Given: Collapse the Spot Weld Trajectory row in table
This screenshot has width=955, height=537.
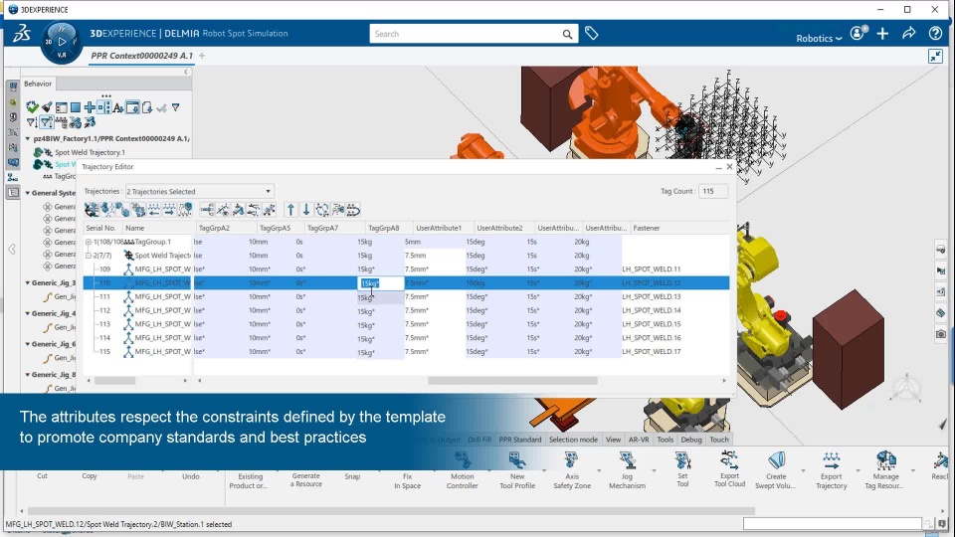Looking at the screenshot, I should [x=89, y=256].
